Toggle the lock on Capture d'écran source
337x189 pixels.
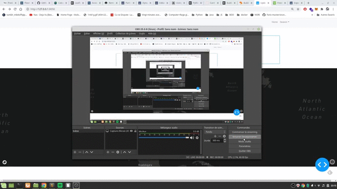135,131
